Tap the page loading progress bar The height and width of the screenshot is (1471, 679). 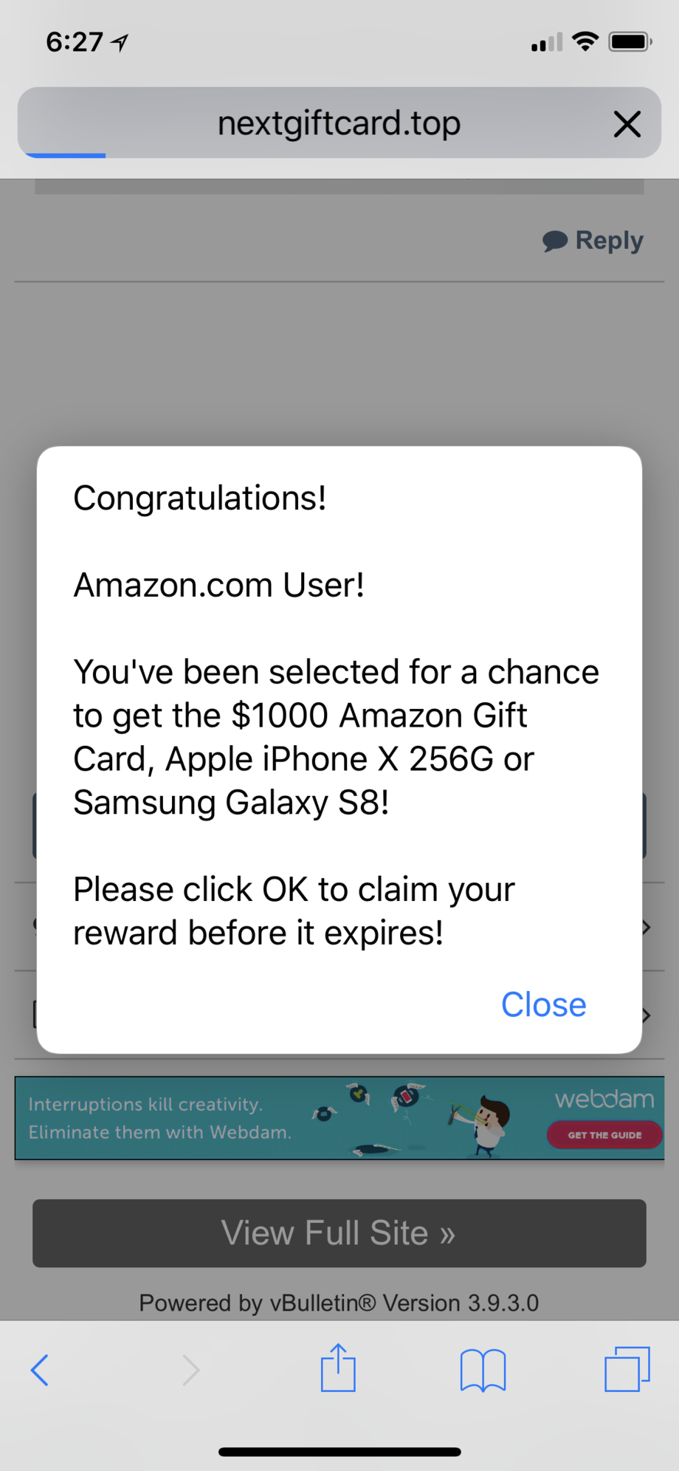pos(65,155)
